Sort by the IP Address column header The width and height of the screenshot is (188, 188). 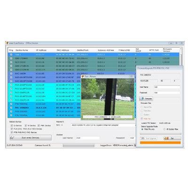click(x=41, y=50)
